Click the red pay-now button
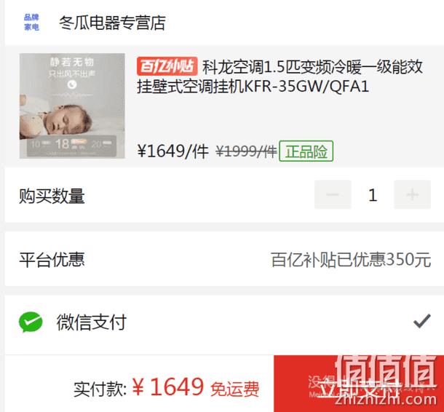The image size is (444, 412). click(x=359, y=384)
